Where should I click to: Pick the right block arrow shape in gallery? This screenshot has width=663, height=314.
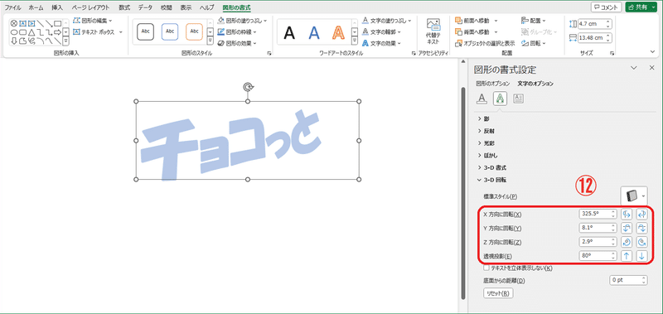[x=57, y=32]
